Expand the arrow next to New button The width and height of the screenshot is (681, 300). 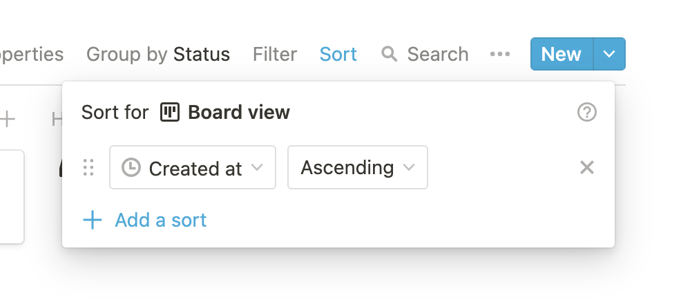coord(608,54)
